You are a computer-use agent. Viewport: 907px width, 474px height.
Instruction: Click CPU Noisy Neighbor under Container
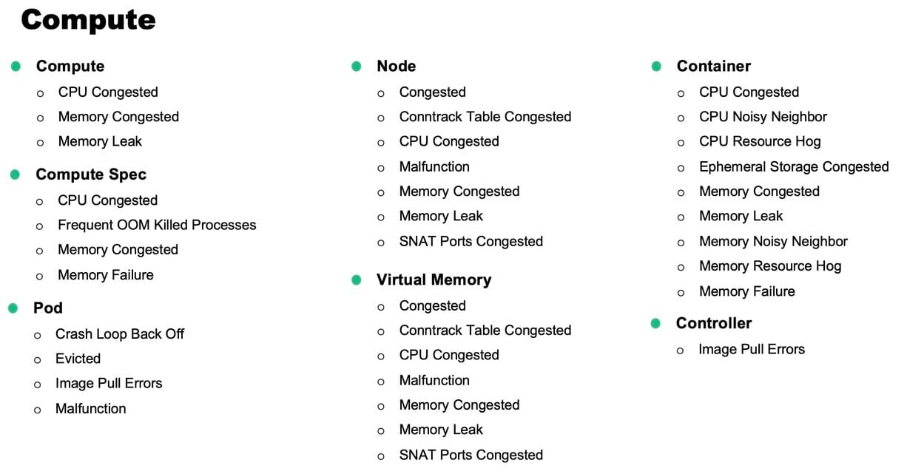point(763,117)
